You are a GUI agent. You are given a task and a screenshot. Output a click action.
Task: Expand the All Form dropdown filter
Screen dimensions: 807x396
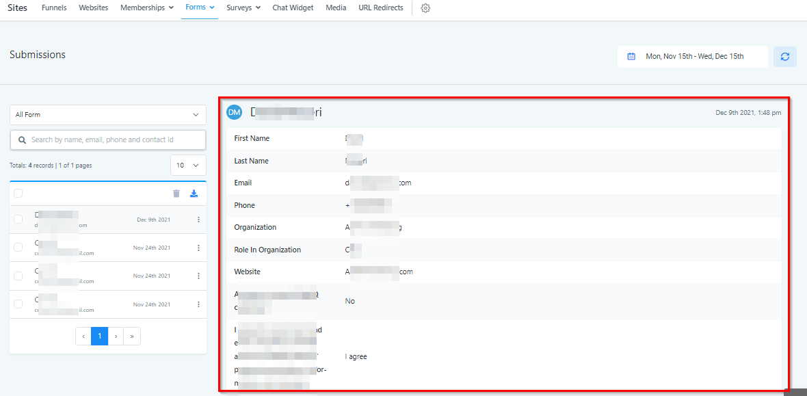108,115
